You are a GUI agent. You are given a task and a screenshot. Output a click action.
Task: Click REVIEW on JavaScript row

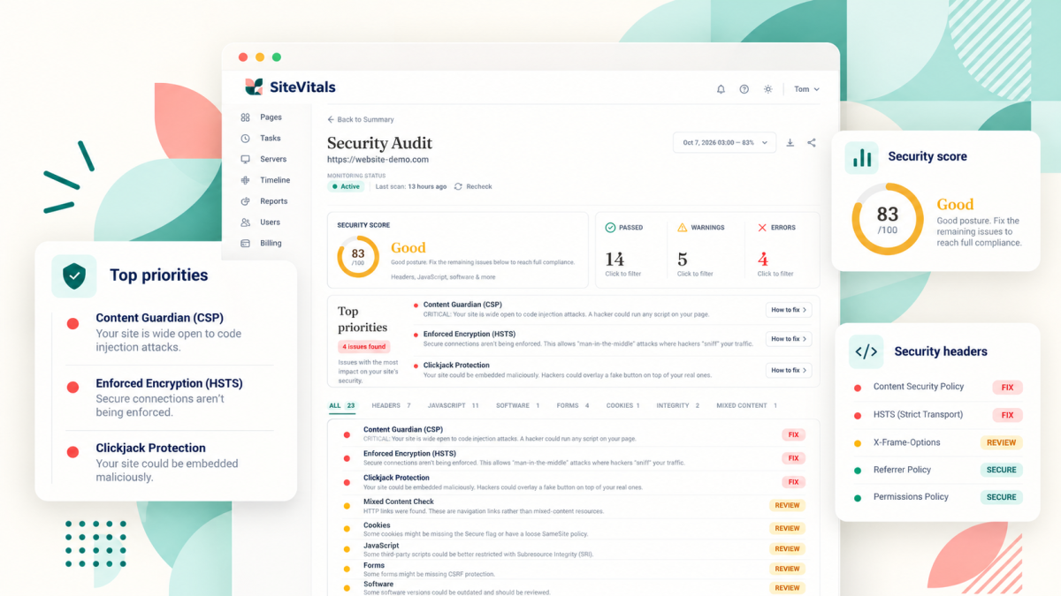click(x=787, y=548)
